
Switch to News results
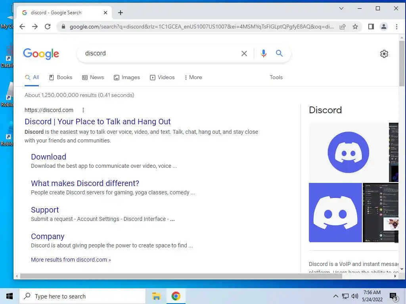coord(93,77)
